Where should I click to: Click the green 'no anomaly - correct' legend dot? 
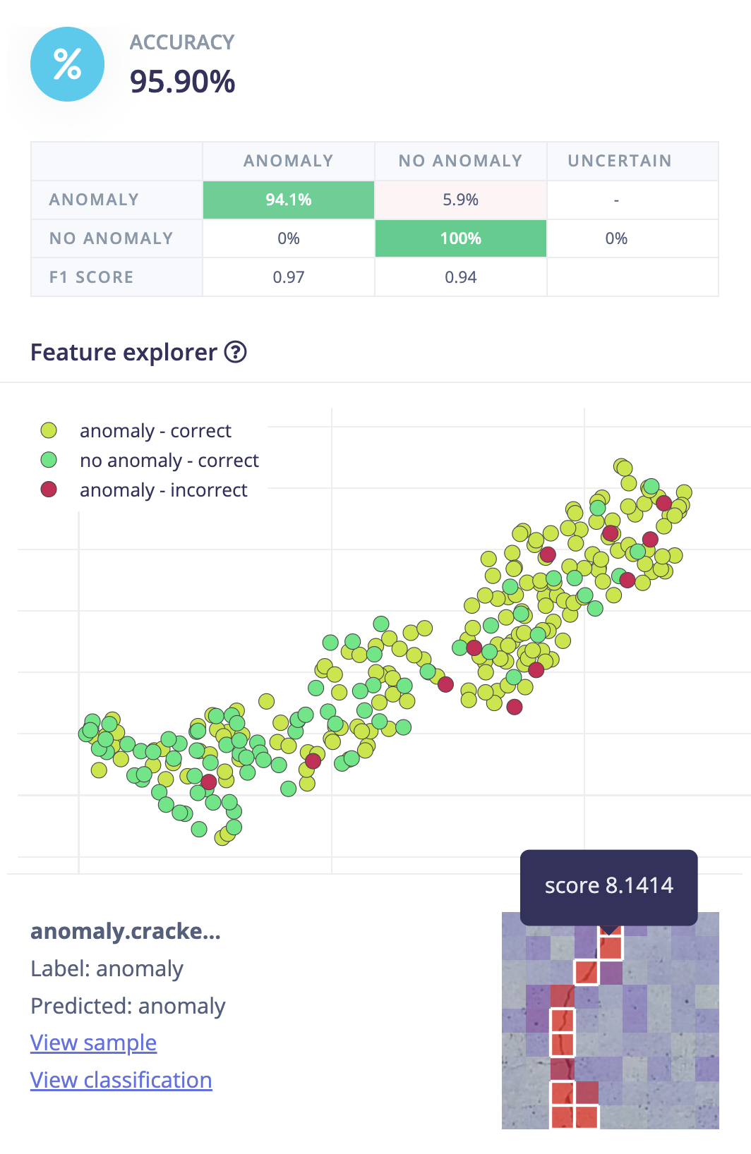coord(51,461)
